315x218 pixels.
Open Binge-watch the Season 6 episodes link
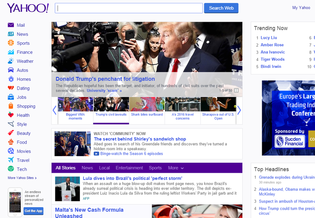pyautogui.click(x=131, y=154)
